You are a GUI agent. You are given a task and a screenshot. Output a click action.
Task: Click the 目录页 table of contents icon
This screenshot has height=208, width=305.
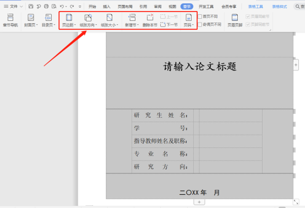(x=48, y=18)
